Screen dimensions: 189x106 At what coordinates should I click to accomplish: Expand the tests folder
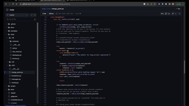tap(6, 90)
